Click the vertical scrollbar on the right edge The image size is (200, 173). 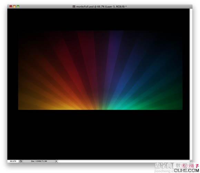[191, 84]
